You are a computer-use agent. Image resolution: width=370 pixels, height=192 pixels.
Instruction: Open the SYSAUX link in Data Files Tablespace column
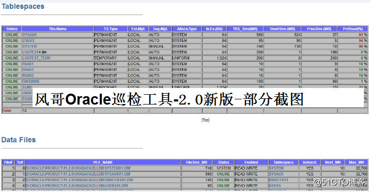276,174
